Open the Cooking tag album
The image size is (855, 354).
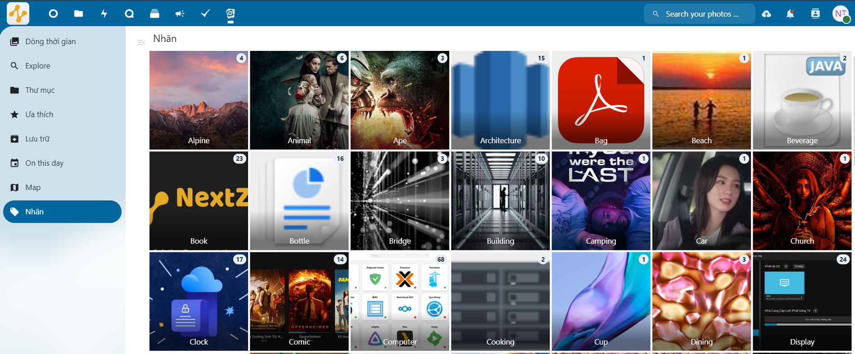500,301
